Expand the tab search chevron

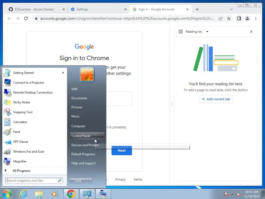pyautogui.click(x=231, y=9)
